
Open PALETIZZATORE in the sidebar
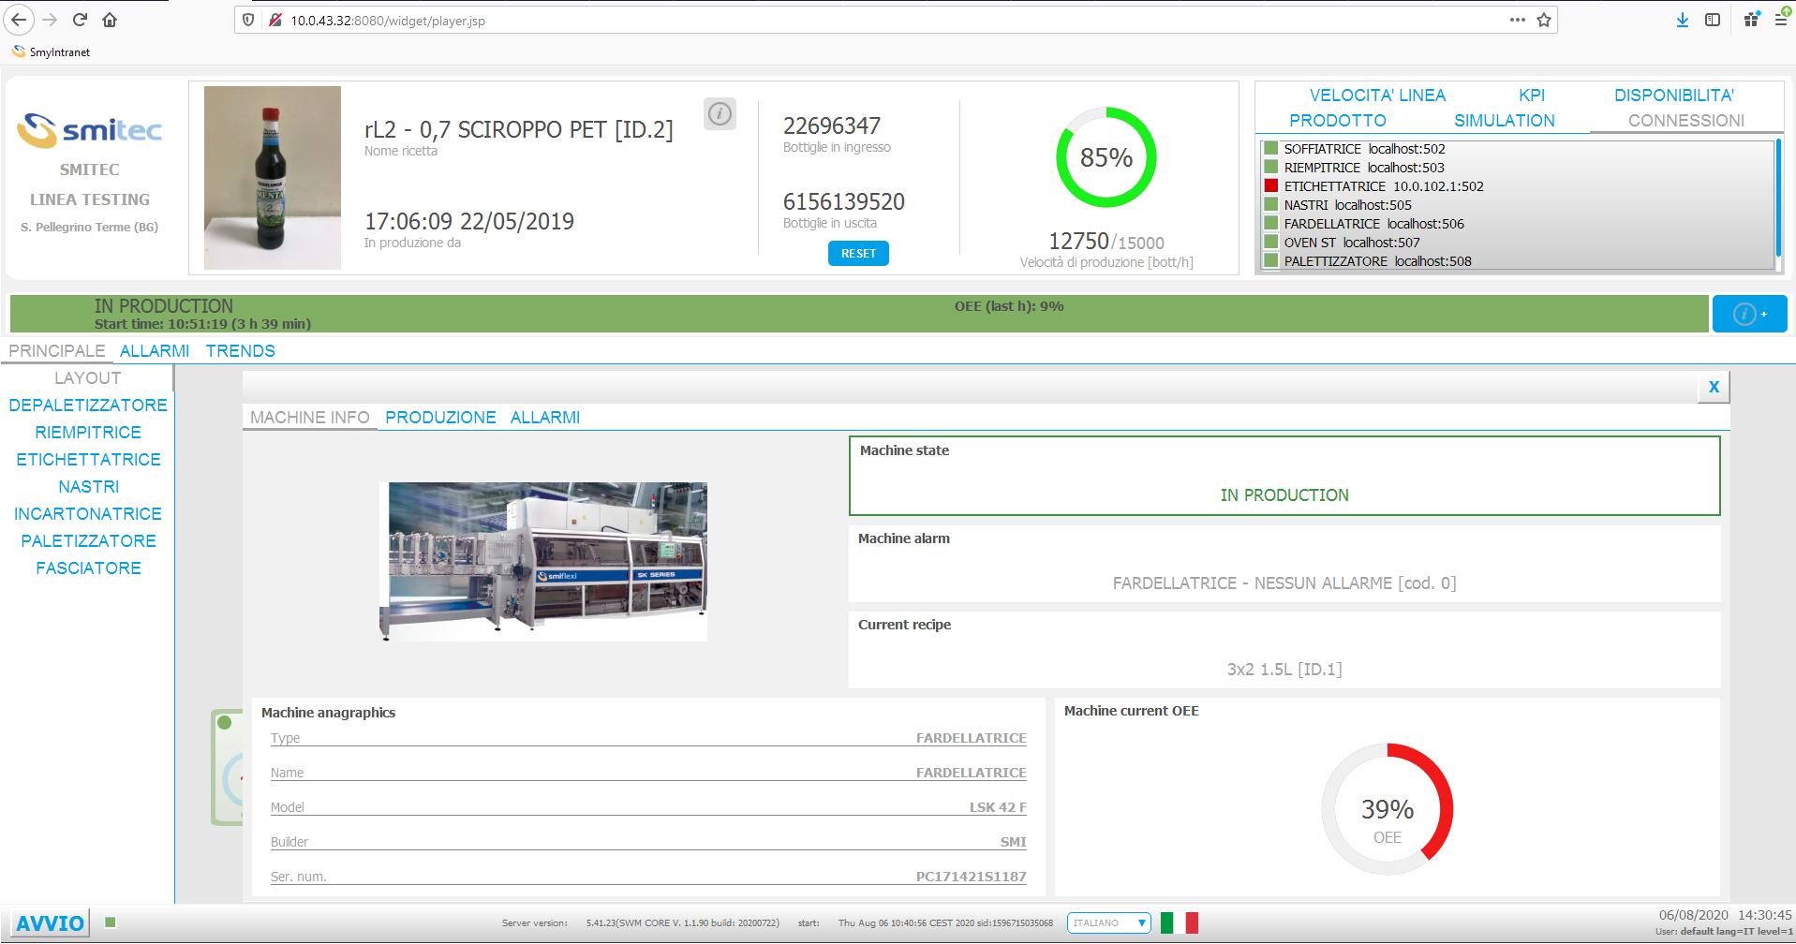(x=88, y=541)
